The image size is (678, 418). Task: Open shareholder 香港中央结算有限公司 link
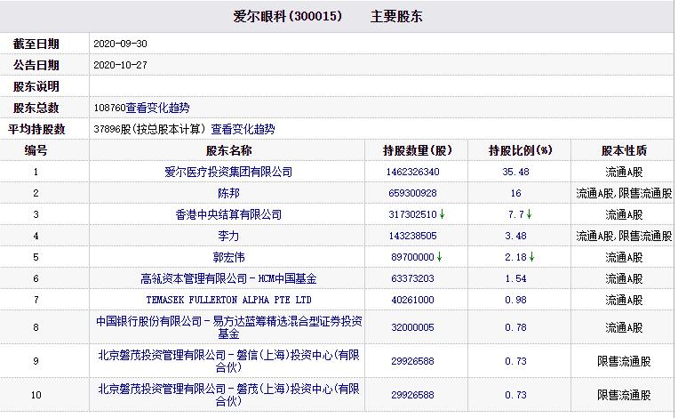[228, 214]
